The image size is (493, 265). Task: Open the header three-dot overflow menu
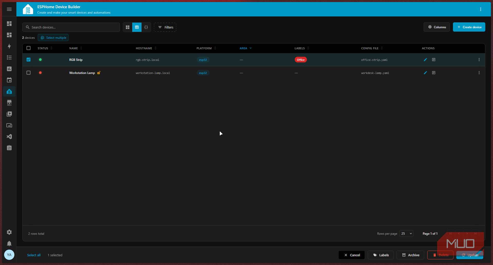point(481,9)
